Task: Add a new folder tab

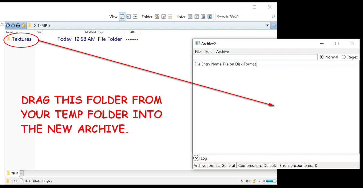Action: click(x=22, y=173)
